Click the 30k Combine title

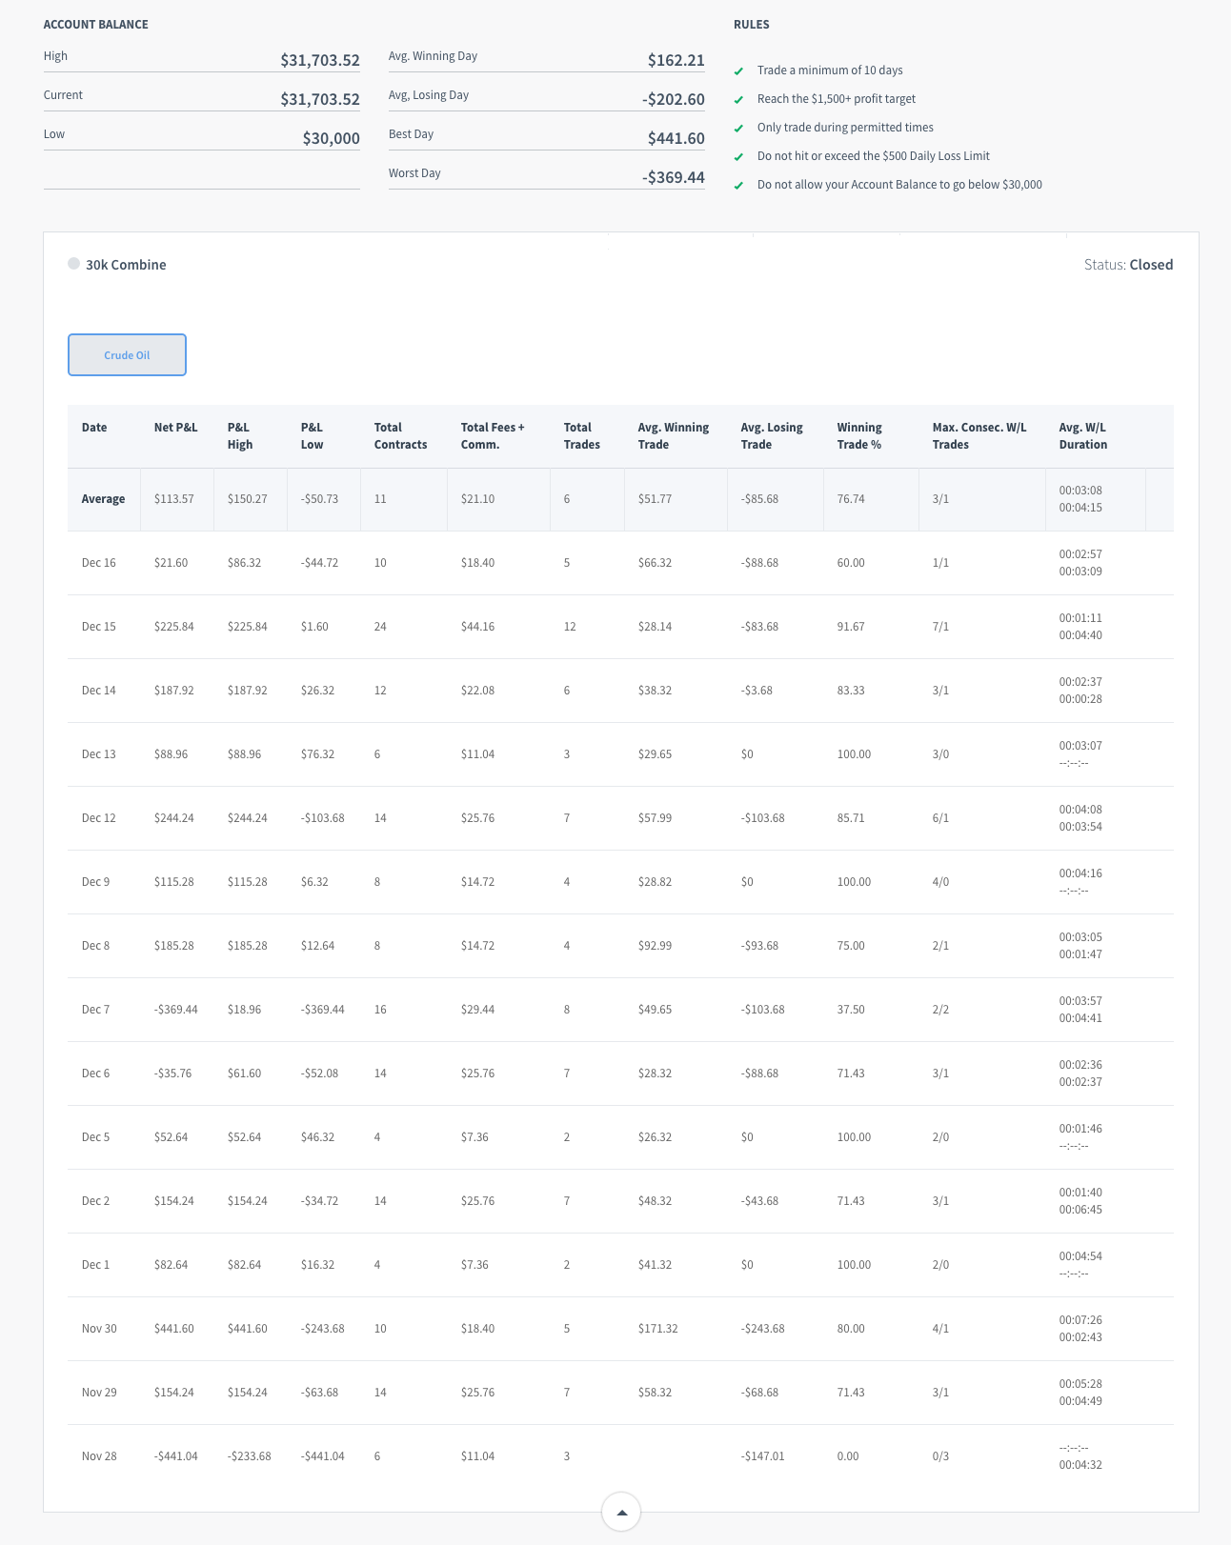tap(126, 265)
